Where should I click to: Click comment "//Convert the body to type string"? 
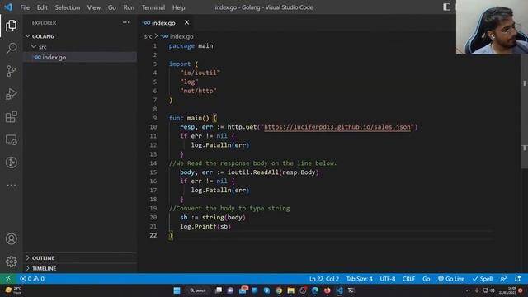(229, 208)
